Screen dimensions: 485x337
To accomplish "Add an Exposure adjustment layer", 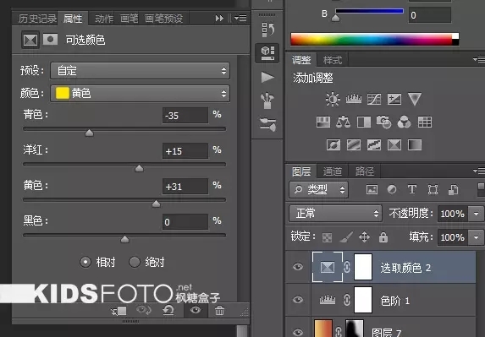I will 394,100.
